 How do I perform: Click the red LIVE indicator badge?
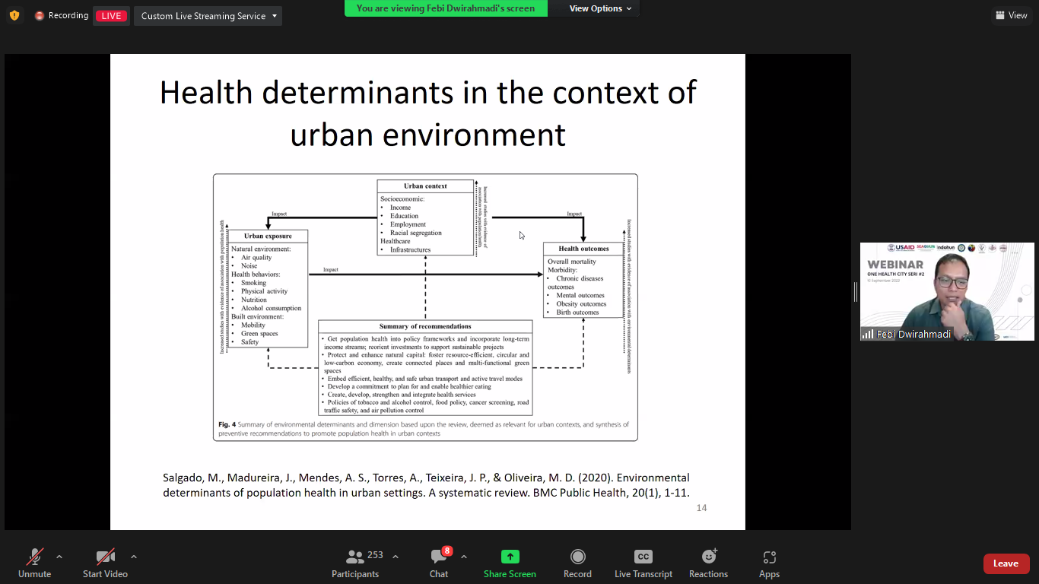pyautogui.click(x=111, y=16)
